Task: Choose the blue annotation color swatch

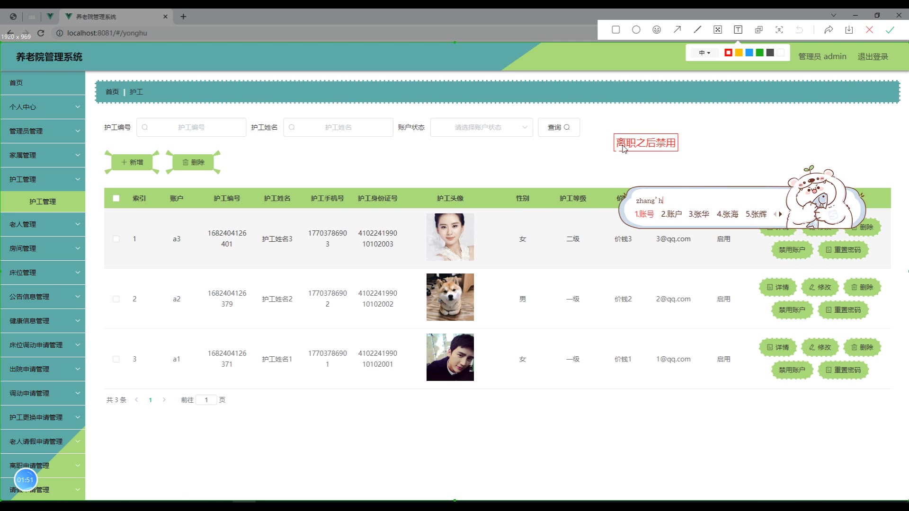Action: tap(749, 53)
